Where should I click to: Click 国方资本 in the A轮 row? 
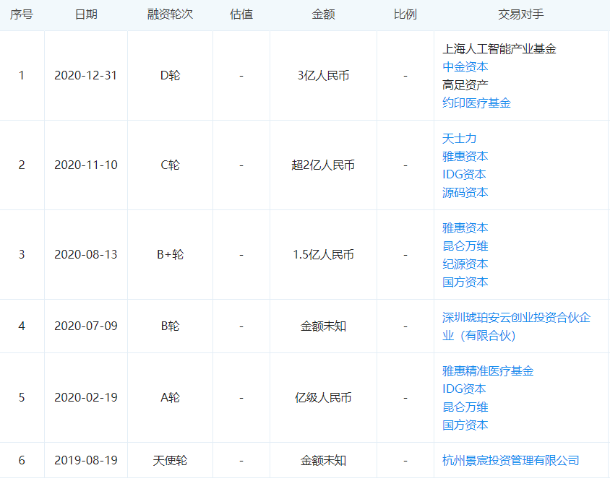465,425
